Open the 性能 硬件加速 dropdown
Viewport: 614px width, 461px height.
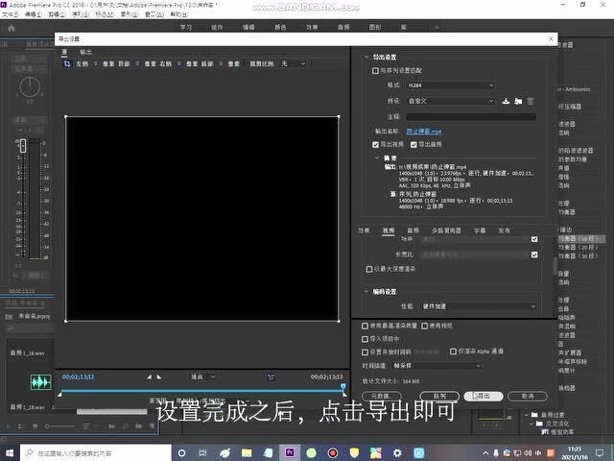pyautogui.click(x=479, y=306)
